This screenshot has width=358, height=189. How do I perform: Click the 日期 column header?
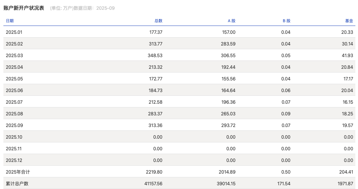[10, 21]
